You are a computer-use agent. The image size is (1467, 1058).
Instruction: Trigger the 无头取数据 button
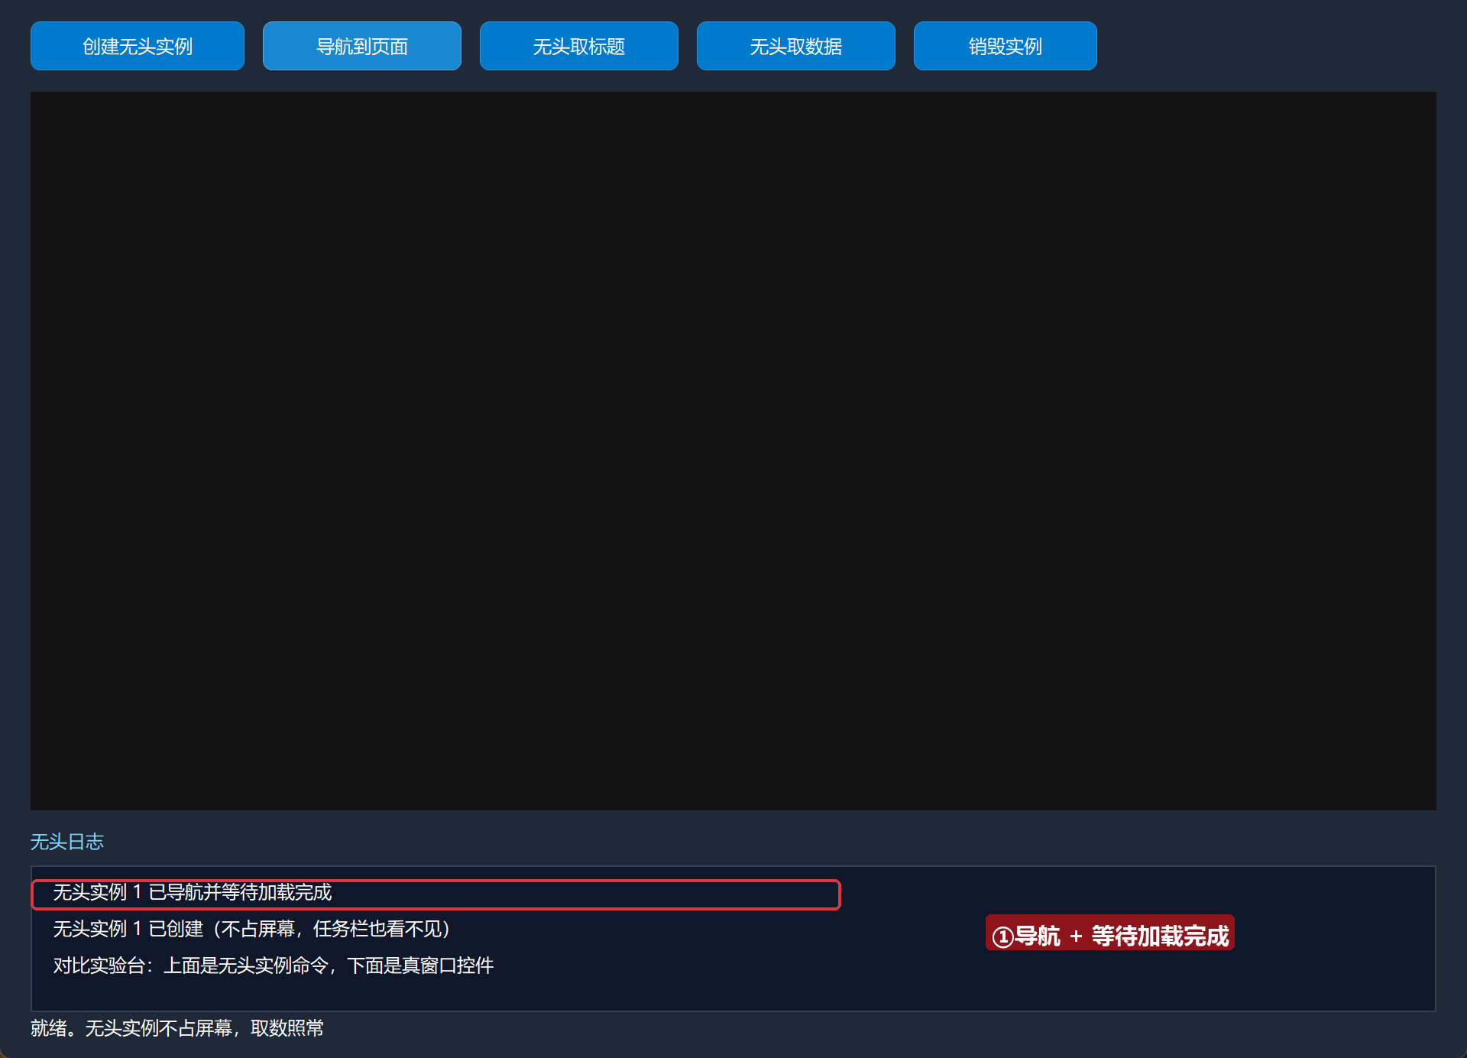click(x=796, y=46)
